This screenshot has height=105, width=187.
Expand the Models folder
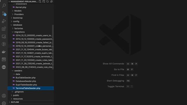[31, 11]
